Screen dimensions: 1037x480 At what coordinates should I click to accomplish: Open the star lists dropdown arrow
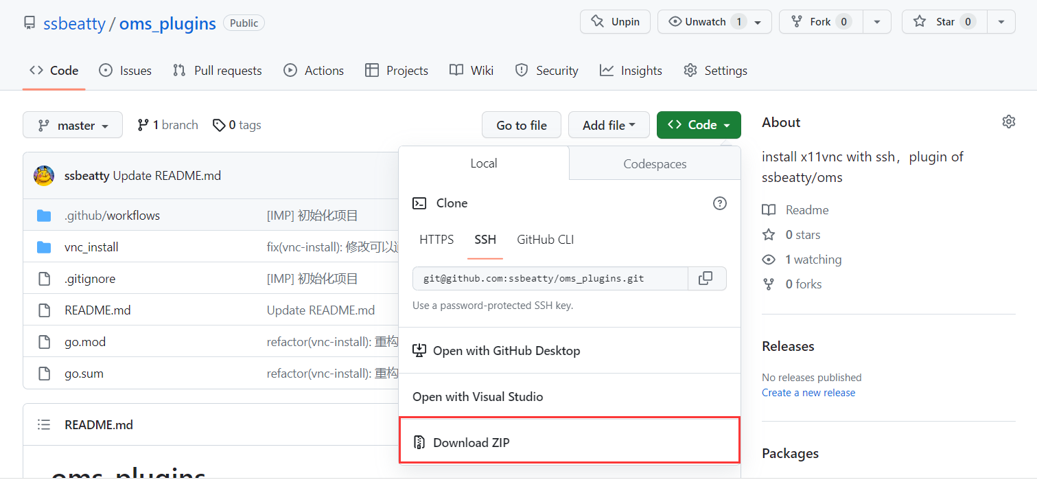[1001, 22]
